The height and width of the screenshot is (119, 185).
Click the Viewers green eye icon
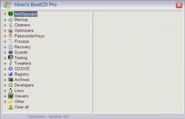click(x=11, y=96)
